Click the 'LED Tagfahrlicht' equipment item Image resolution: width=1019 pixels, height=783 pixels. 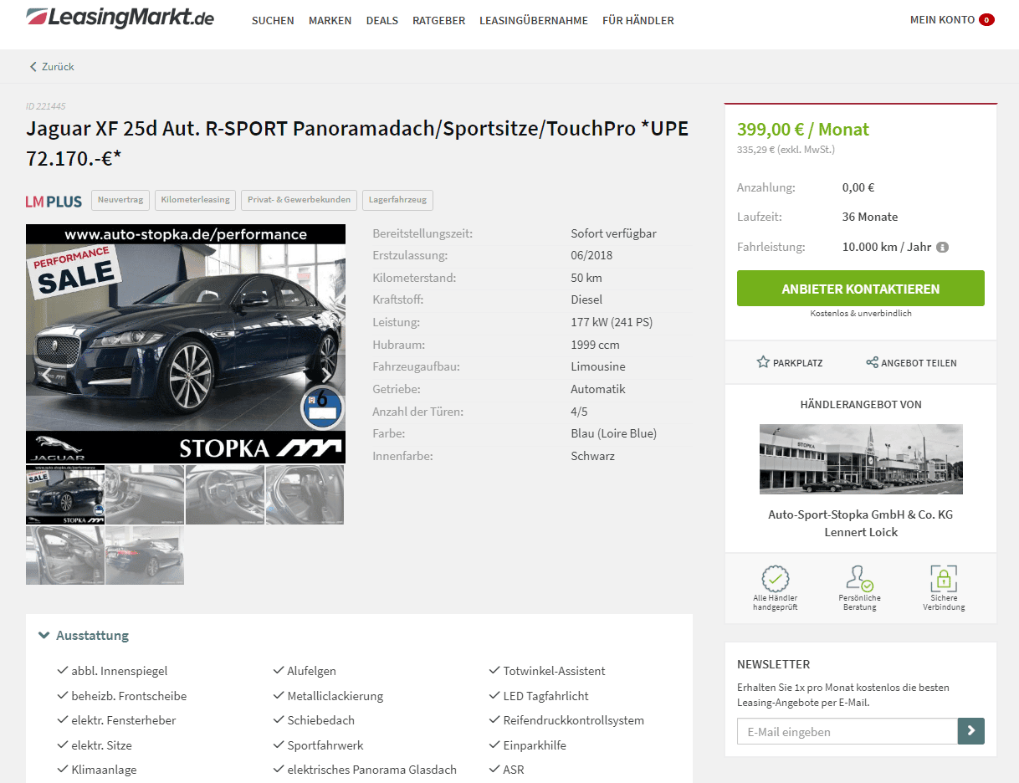coord(545,696)
